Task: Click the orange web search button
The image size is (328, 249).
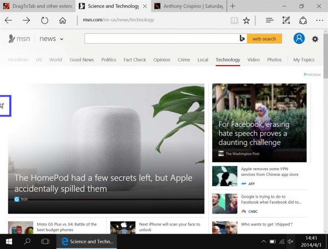Action: click(264, 39)
